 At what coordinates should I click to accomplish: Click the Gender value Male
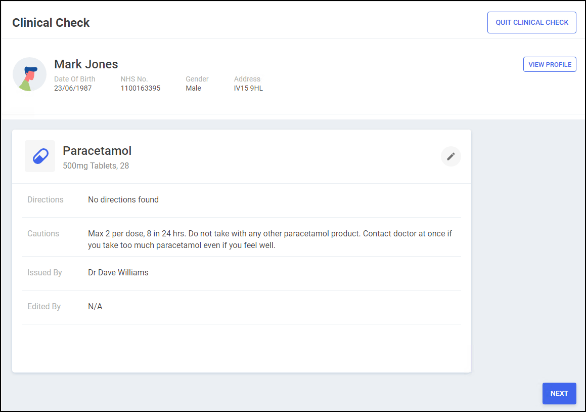coord(193,88)
